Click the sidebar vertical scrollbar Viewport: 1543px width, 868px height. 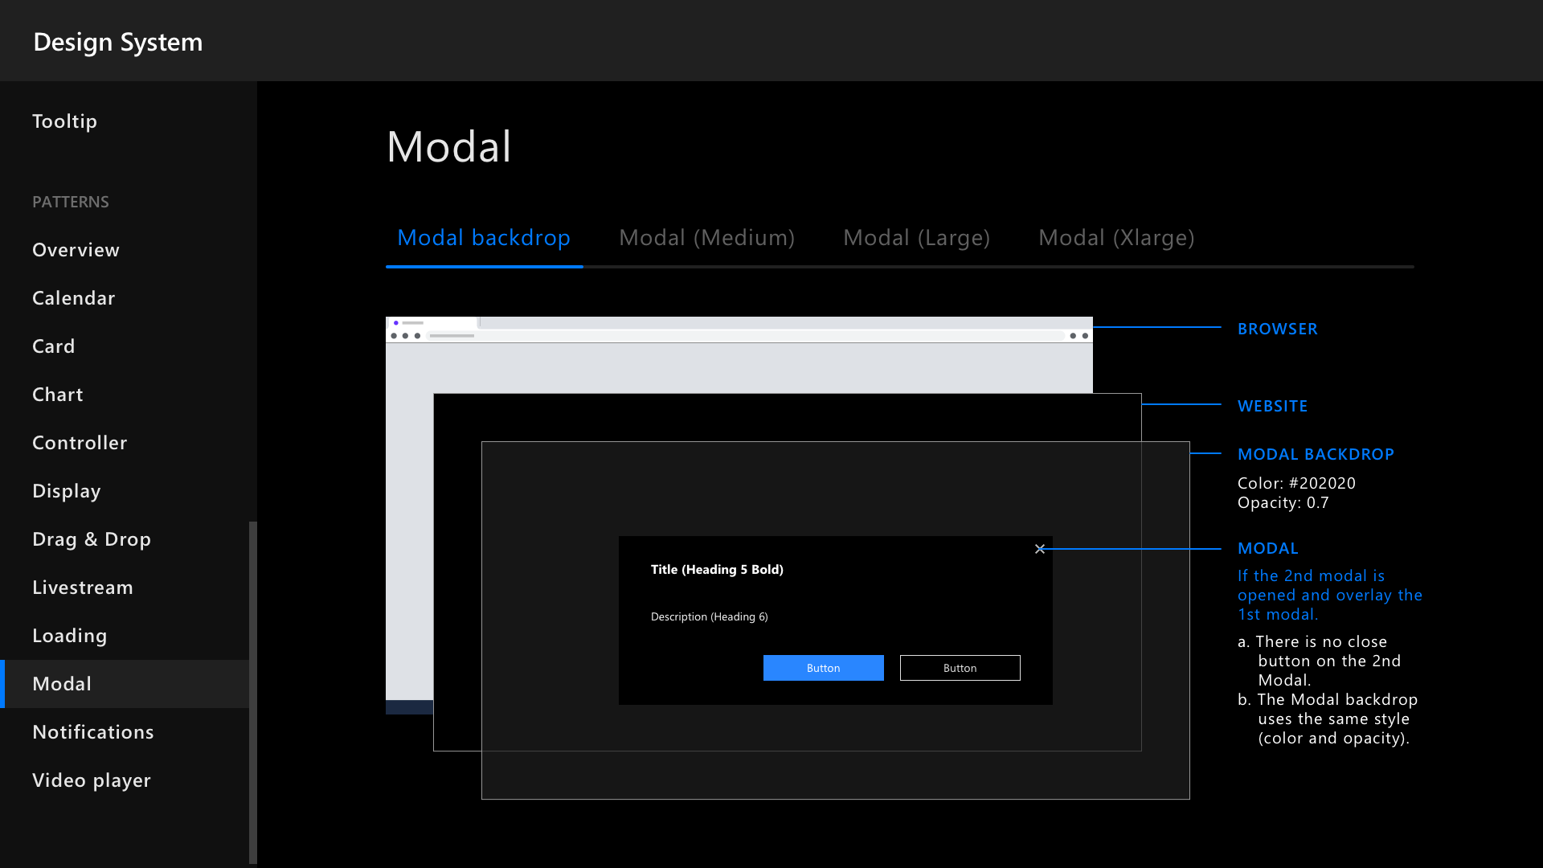tap(253, 691)
